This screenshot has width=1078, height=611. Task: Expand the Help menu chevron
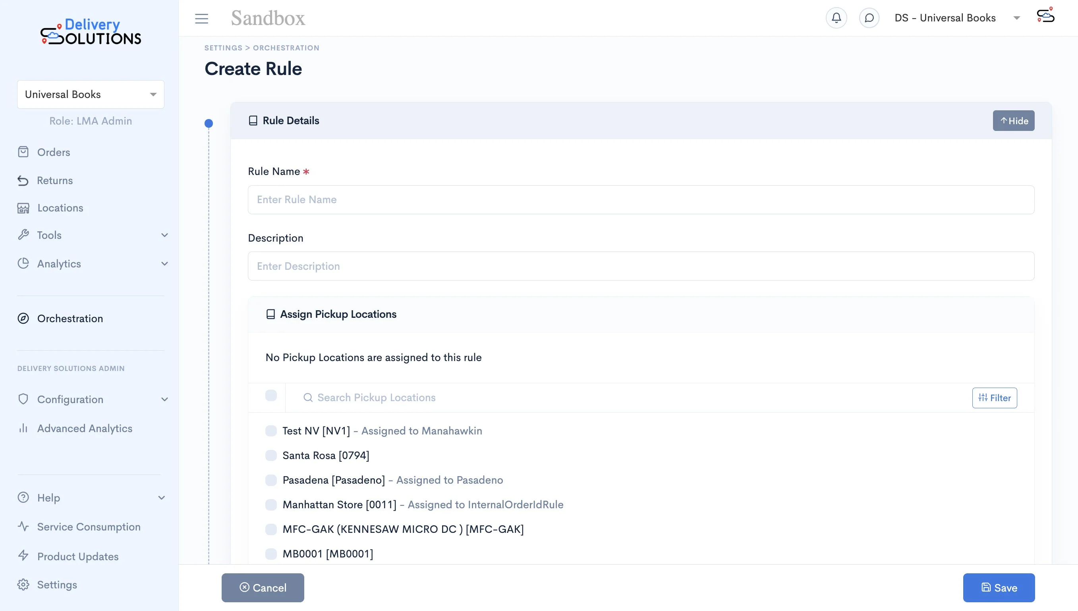(162, 498)
